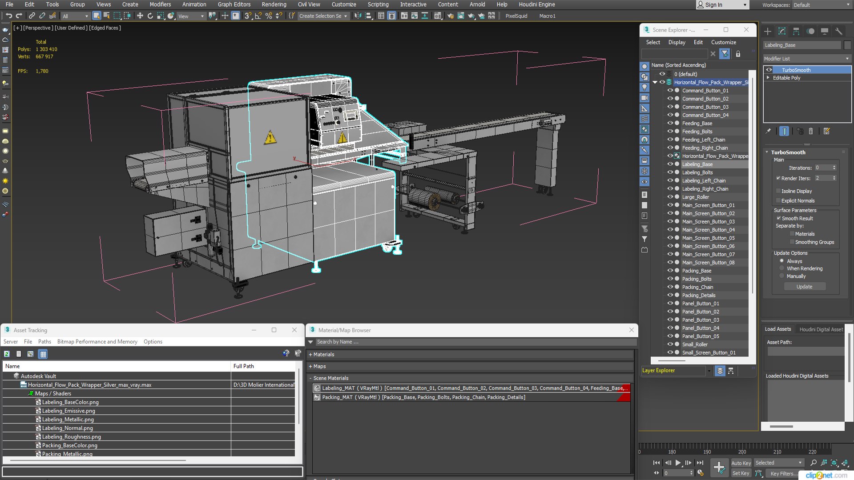The width and height of the screenshot is (854, 480).
Task: Select the When Rendering update option
Action: (782, 268)
